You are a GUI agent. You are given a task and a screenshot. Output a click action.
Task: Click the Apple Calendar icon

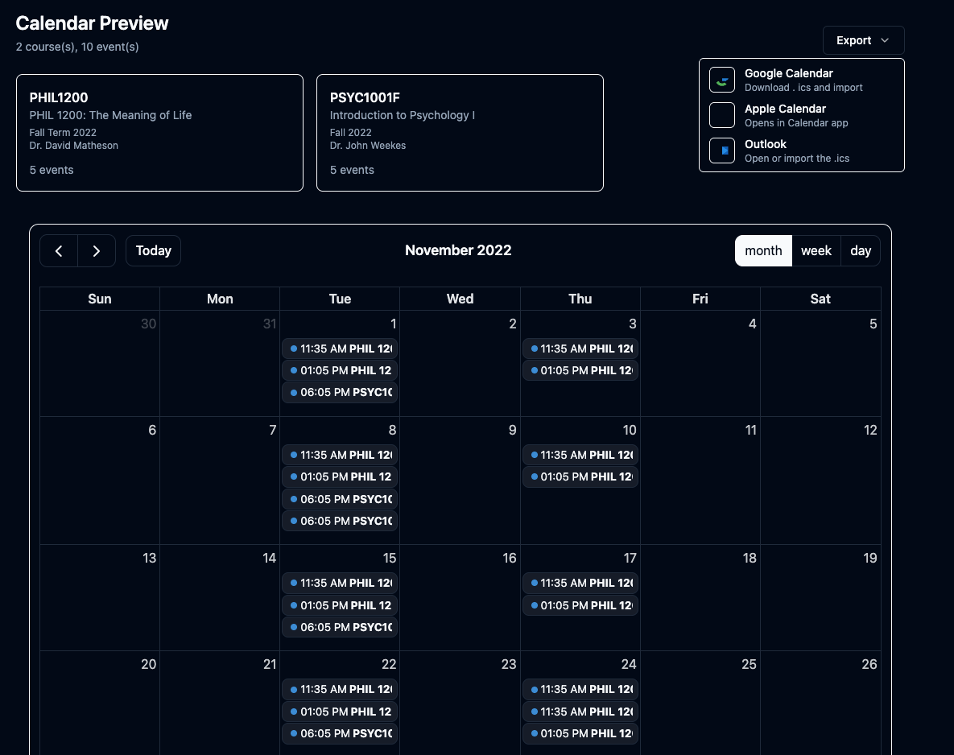[722, 115]
